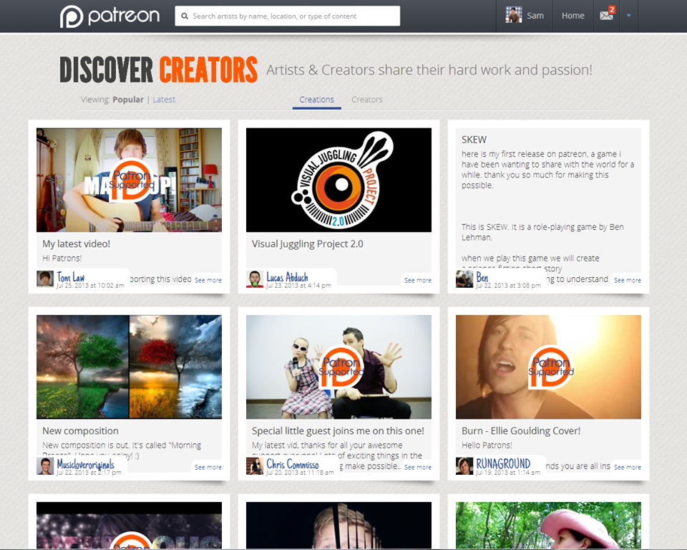Click RUNAGROUND's avatar icon

tap(464, 465)
